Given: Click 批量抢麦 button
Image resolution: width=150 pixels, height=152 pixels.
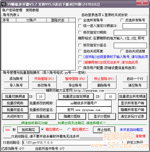Looking at the screenshot, I should (43, 116).
